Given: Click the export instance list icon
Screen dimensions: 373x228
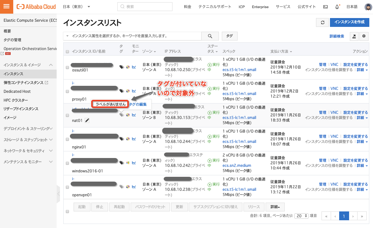Looking at the screenshot, I should (354, 36).
